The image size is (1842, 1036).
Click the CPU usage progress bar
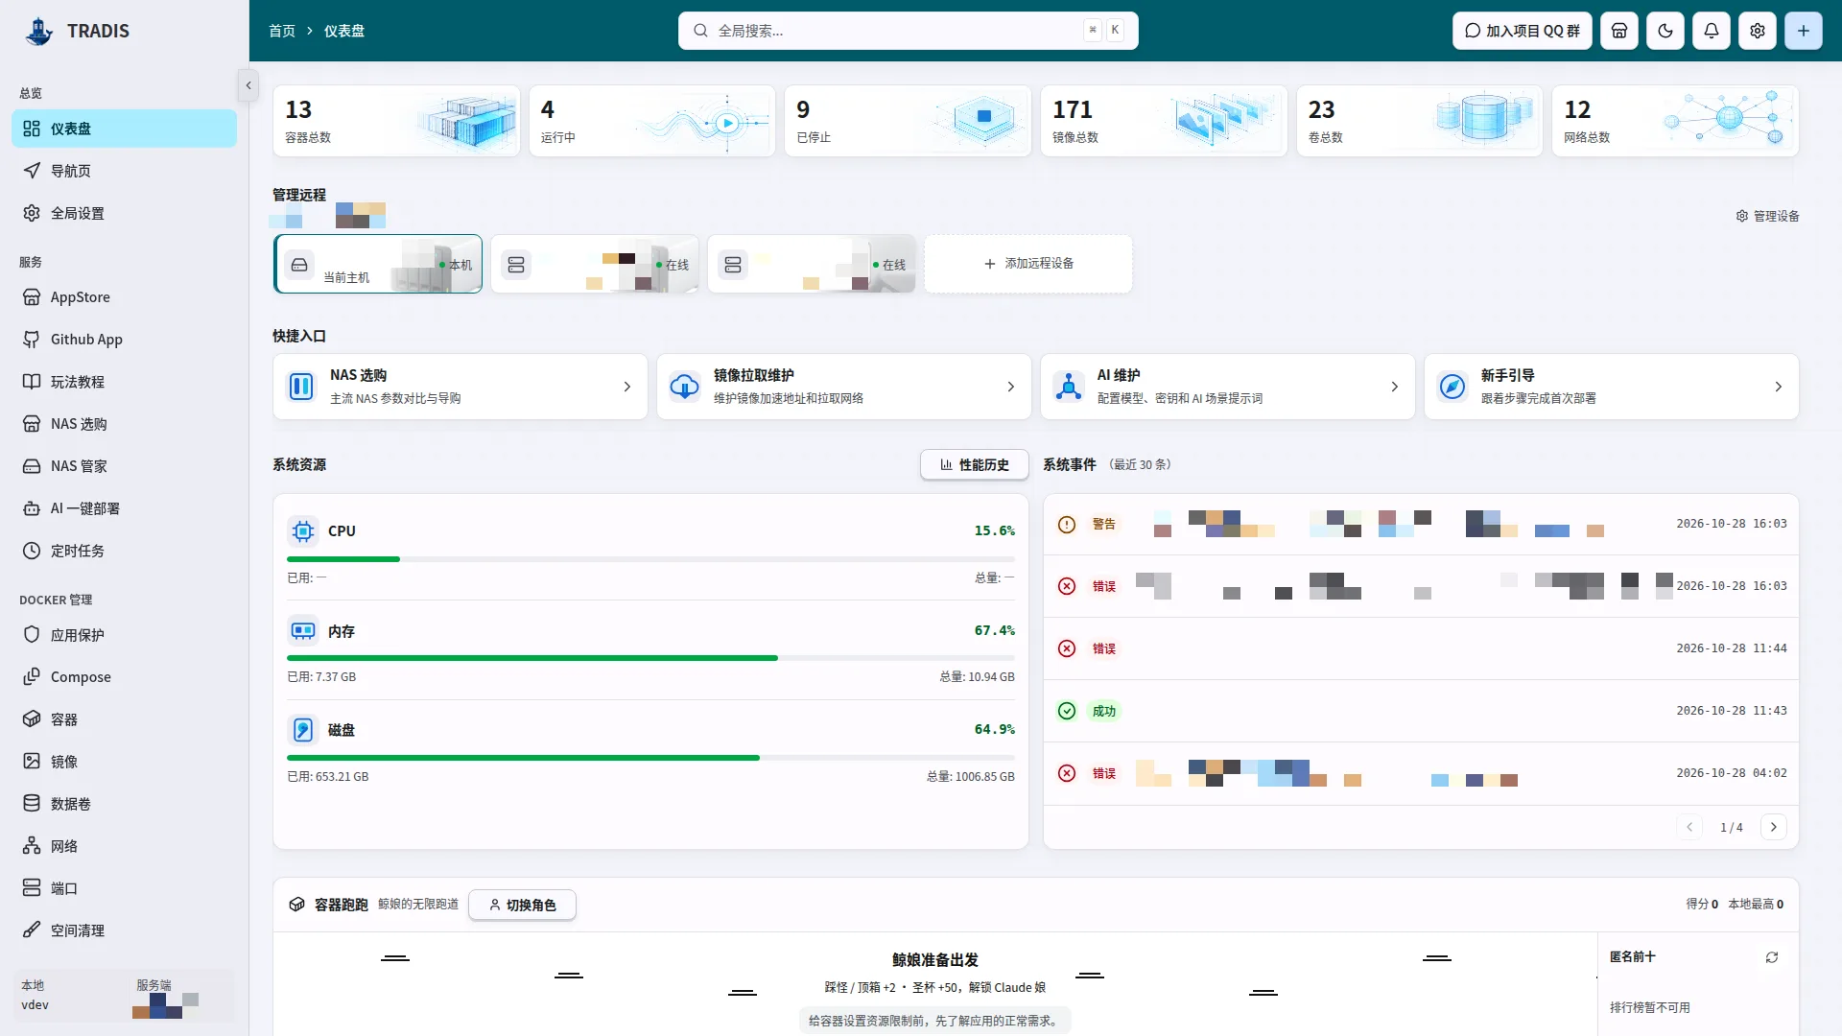click(650, 559)
